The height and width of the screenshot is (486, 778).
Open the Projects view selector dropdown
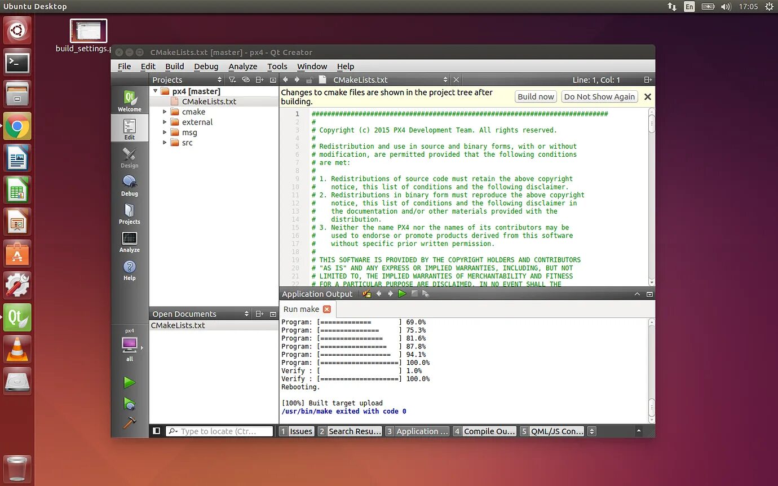pos(220,80)
